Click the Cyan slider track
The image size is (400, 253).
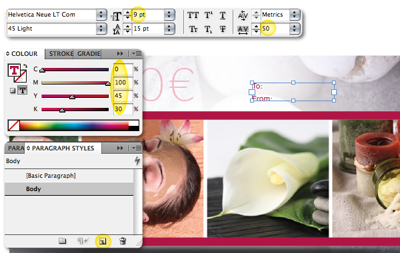75,69
